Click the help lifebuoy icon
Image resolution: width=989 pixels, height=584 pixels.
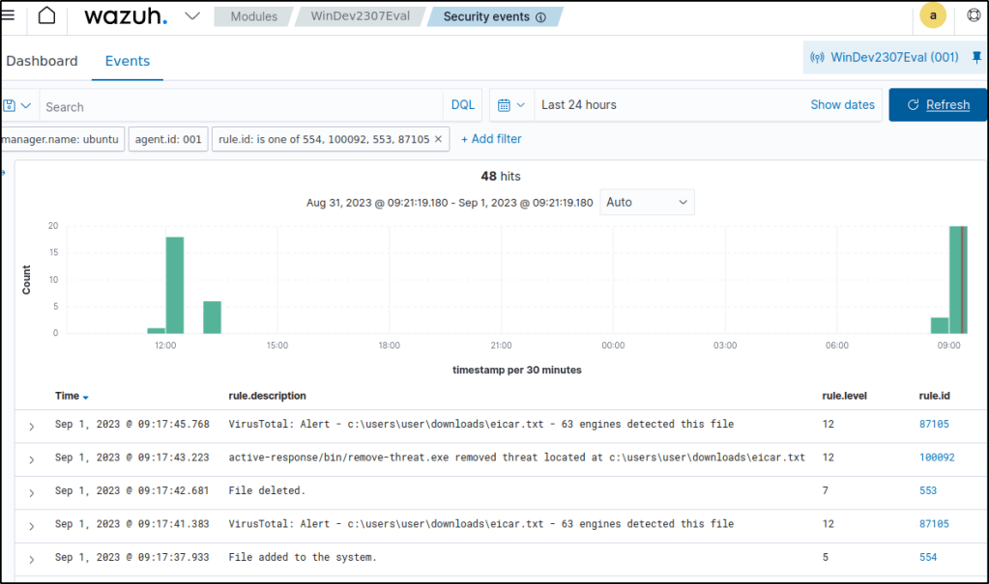pyautogui.click(x=974, y=16)
